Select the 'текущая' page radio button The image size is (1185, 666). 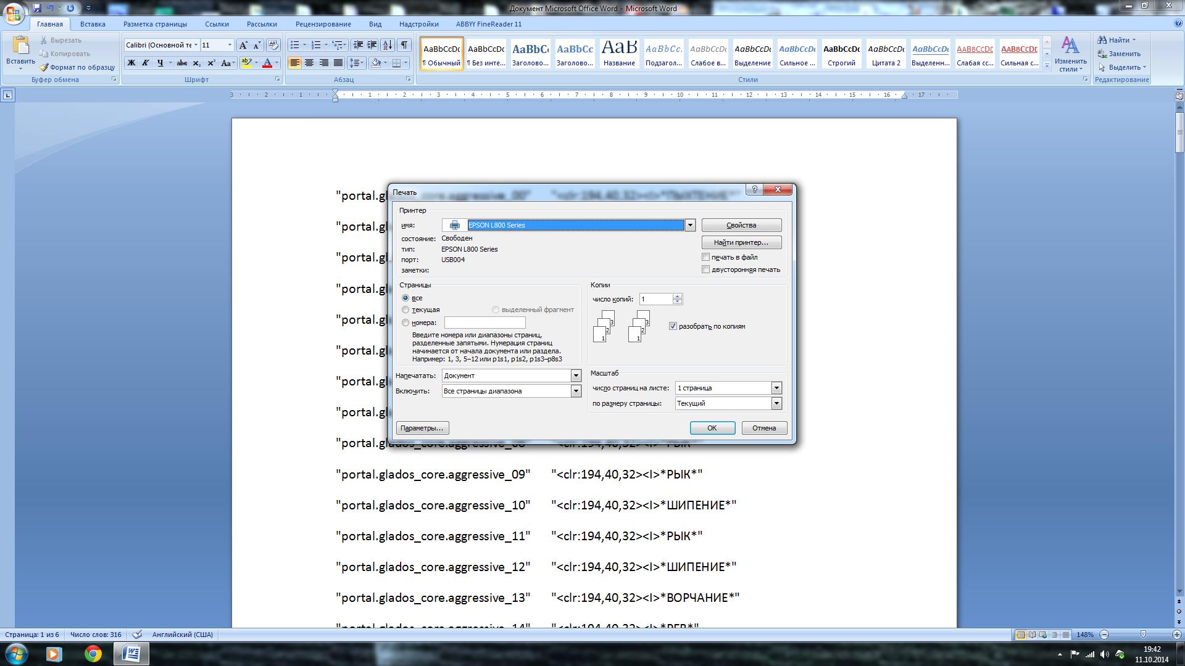405,310
